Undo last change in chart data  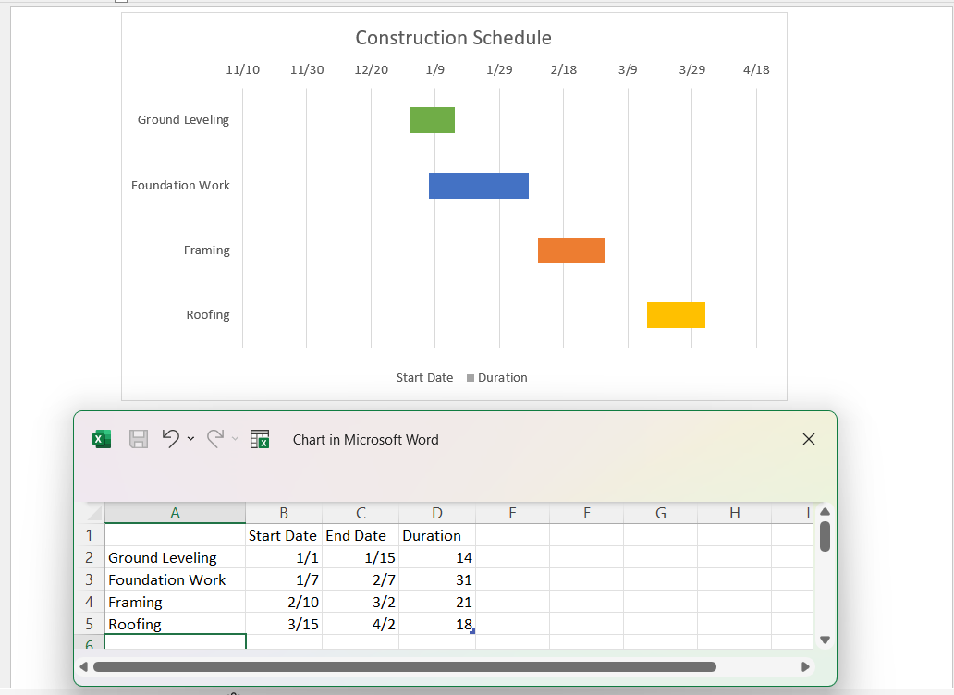click(171, 438)
